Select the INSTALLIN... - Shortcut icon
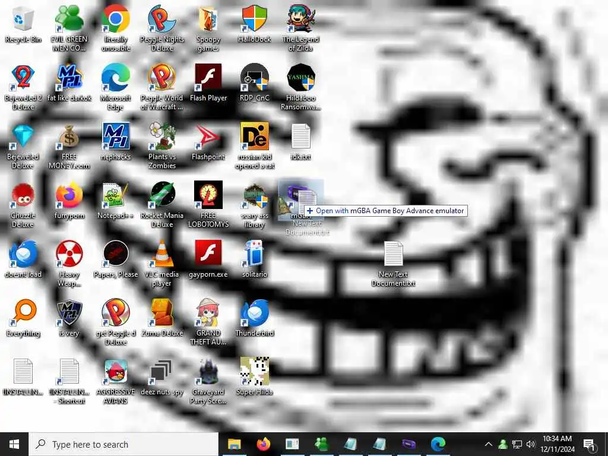 [69, 372]
